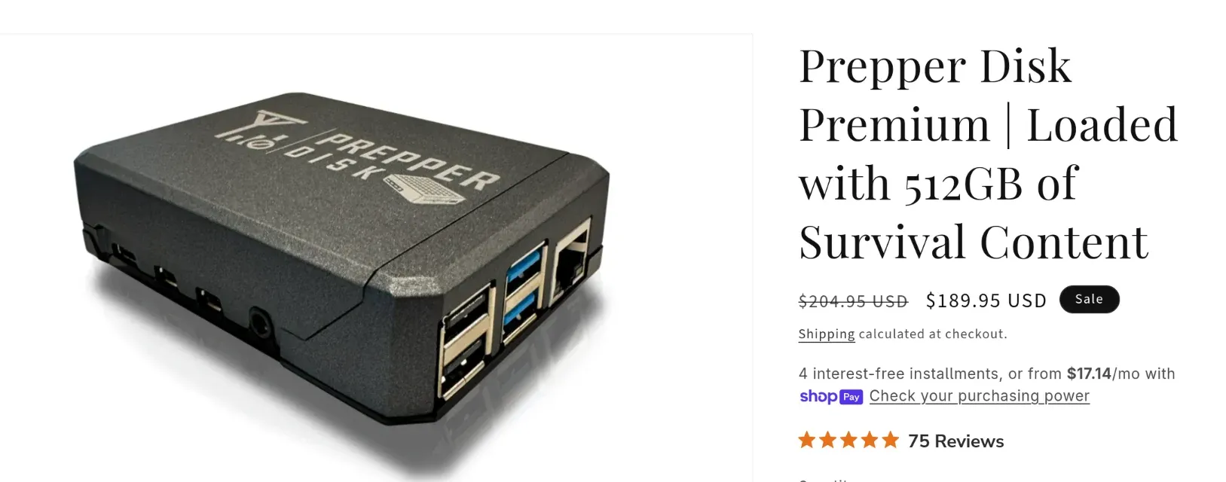The width and height of the screenshot is (1226, 482).
Task: Click the fifth orange rating star
Action: click(890, 440)
